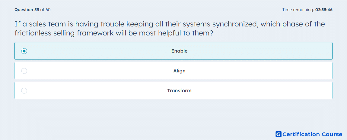Click the 02:55:46 countdown timer
This screenshot has height=140, width=347.
(x=324, y=10)
